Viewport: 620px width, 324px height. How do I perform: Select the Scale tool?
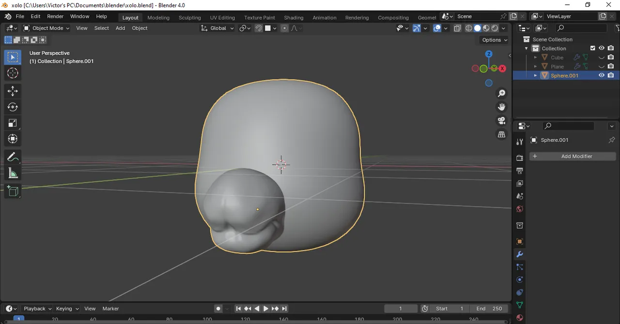[x=13, y=123]
